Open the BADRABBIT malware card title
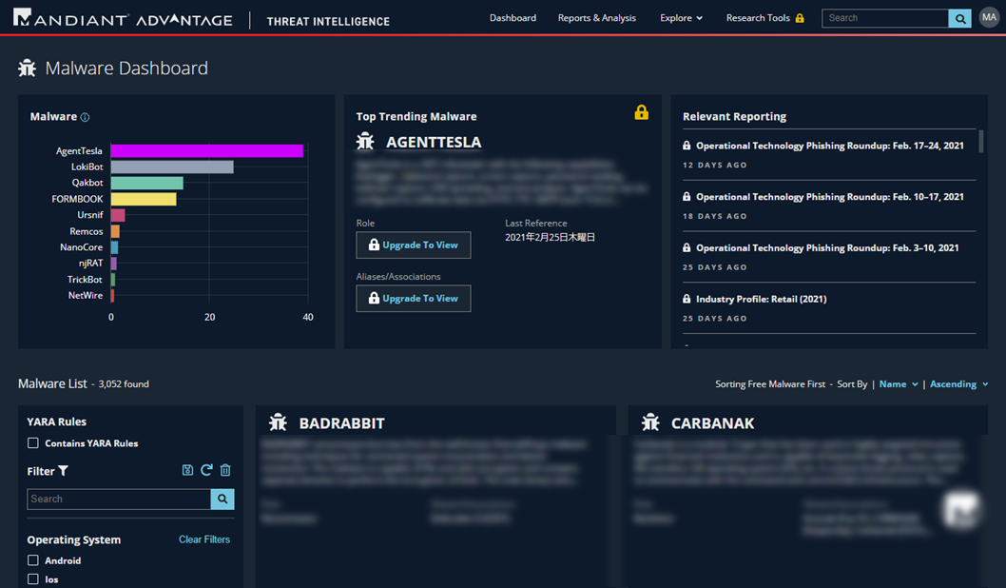This screenshot has height=588, width=1006. click(x=342, y=423)
